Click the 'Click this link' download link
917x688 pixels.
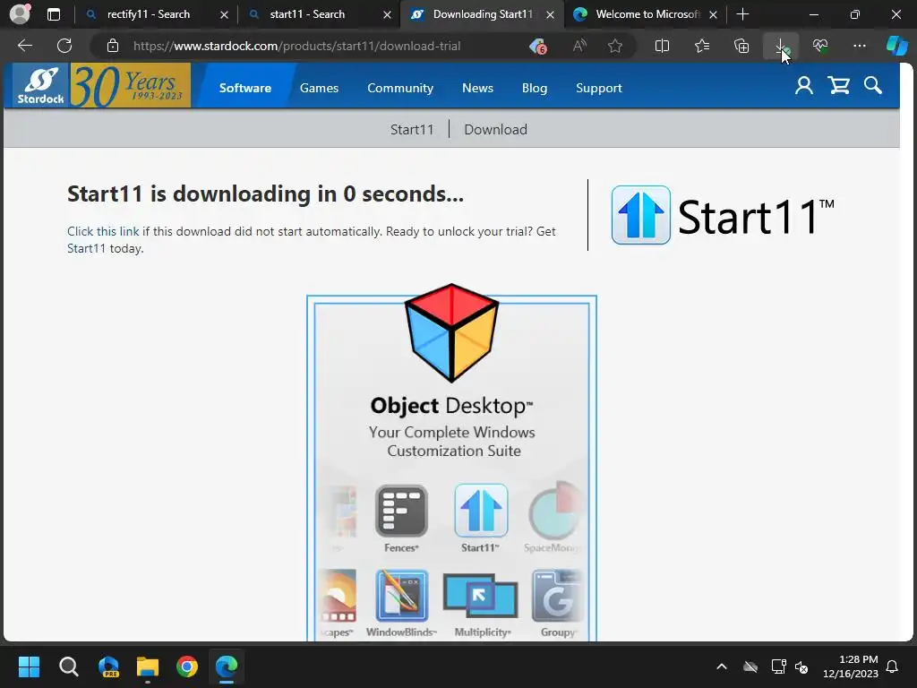point(103,231)
